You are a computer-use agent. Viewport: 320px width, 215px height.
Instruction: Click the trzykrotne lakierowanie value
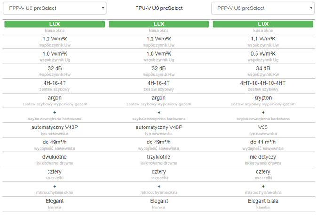click(159, 157)
